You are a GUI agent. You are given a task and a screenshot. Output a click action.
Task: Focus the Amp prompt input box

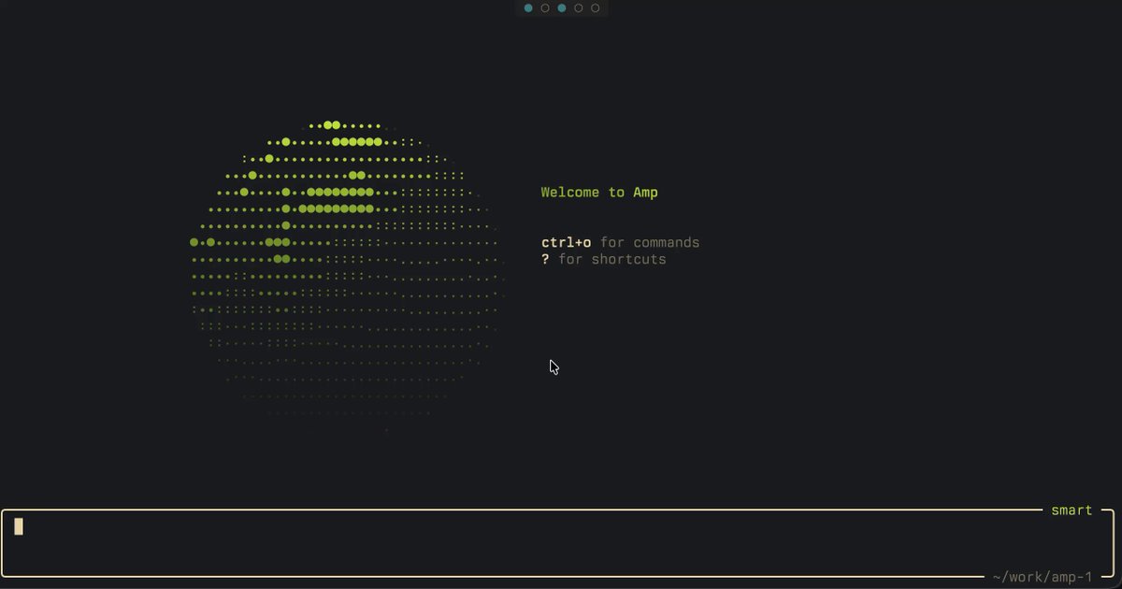click(x=558, y=543)
